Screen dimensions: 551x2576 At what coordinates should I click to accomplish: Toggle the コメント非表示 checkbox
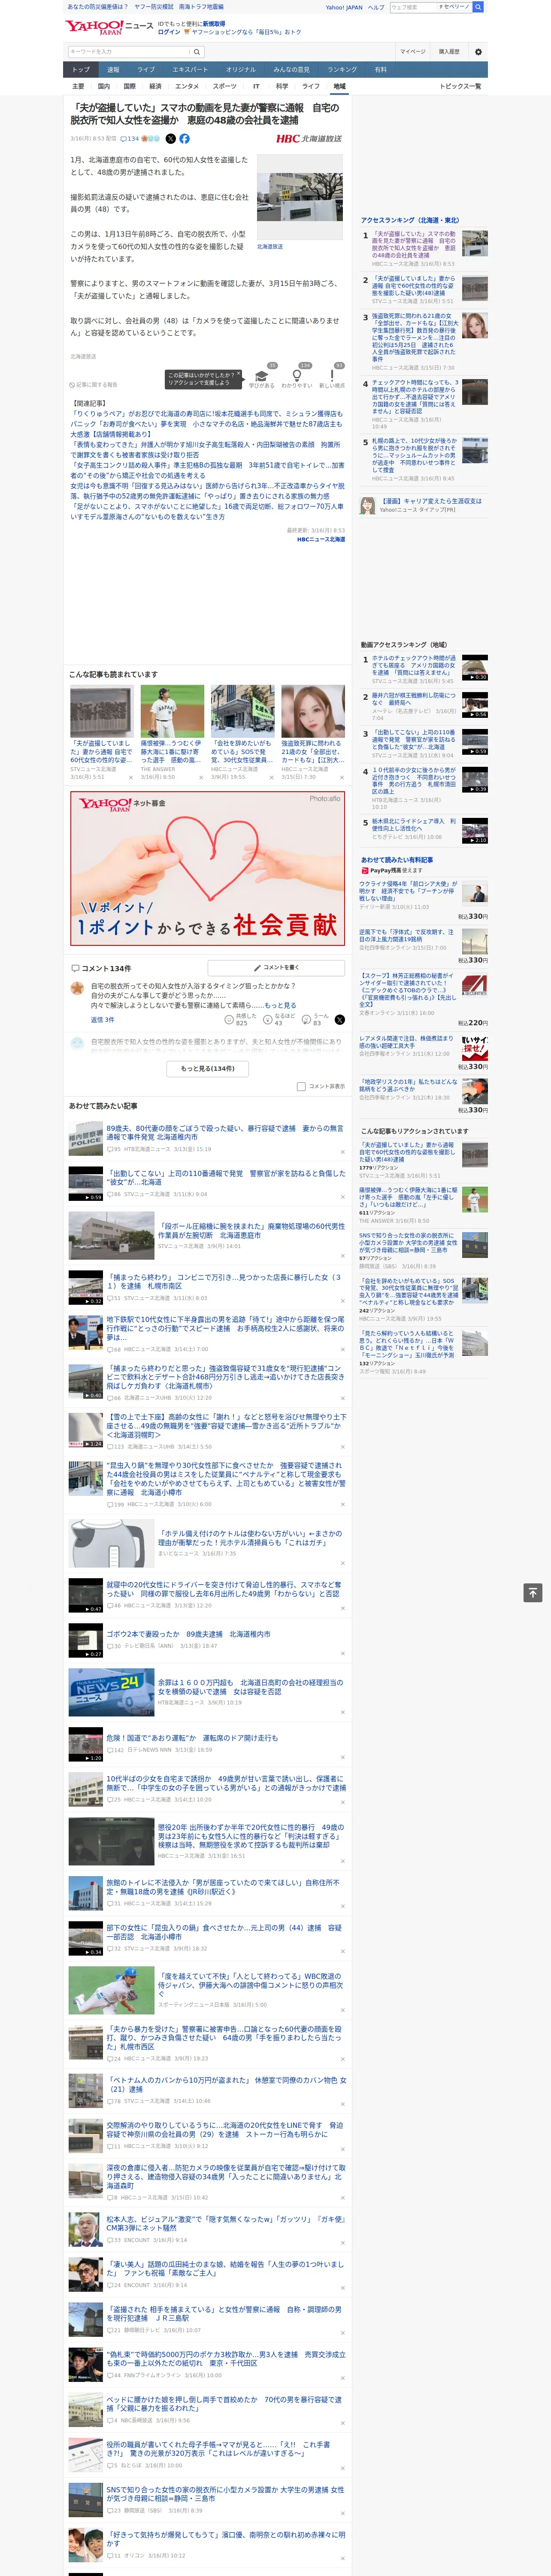point(301,1087)
